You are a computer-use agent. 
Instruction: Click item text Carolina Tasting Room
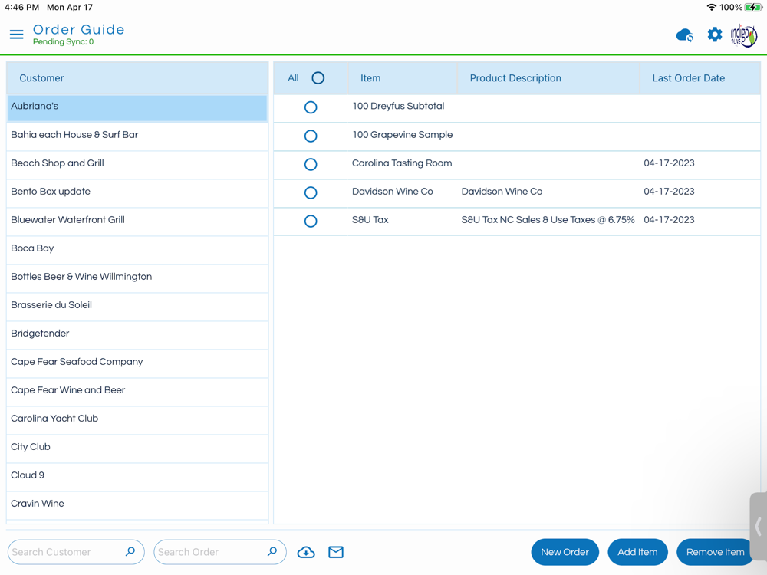(402, 163)
